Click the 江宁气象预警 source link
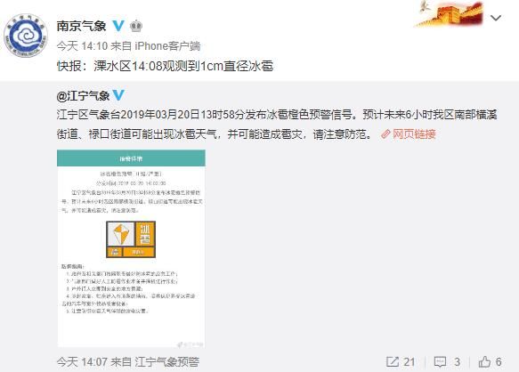The image size is (519, 372). (x=167, y=361)
